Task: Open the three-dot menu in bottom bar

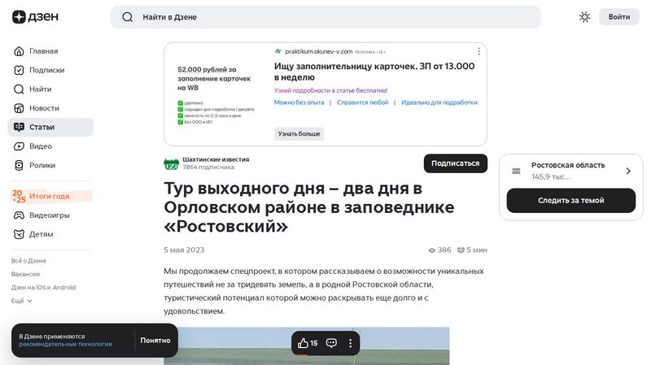Action: pos(351,343)
